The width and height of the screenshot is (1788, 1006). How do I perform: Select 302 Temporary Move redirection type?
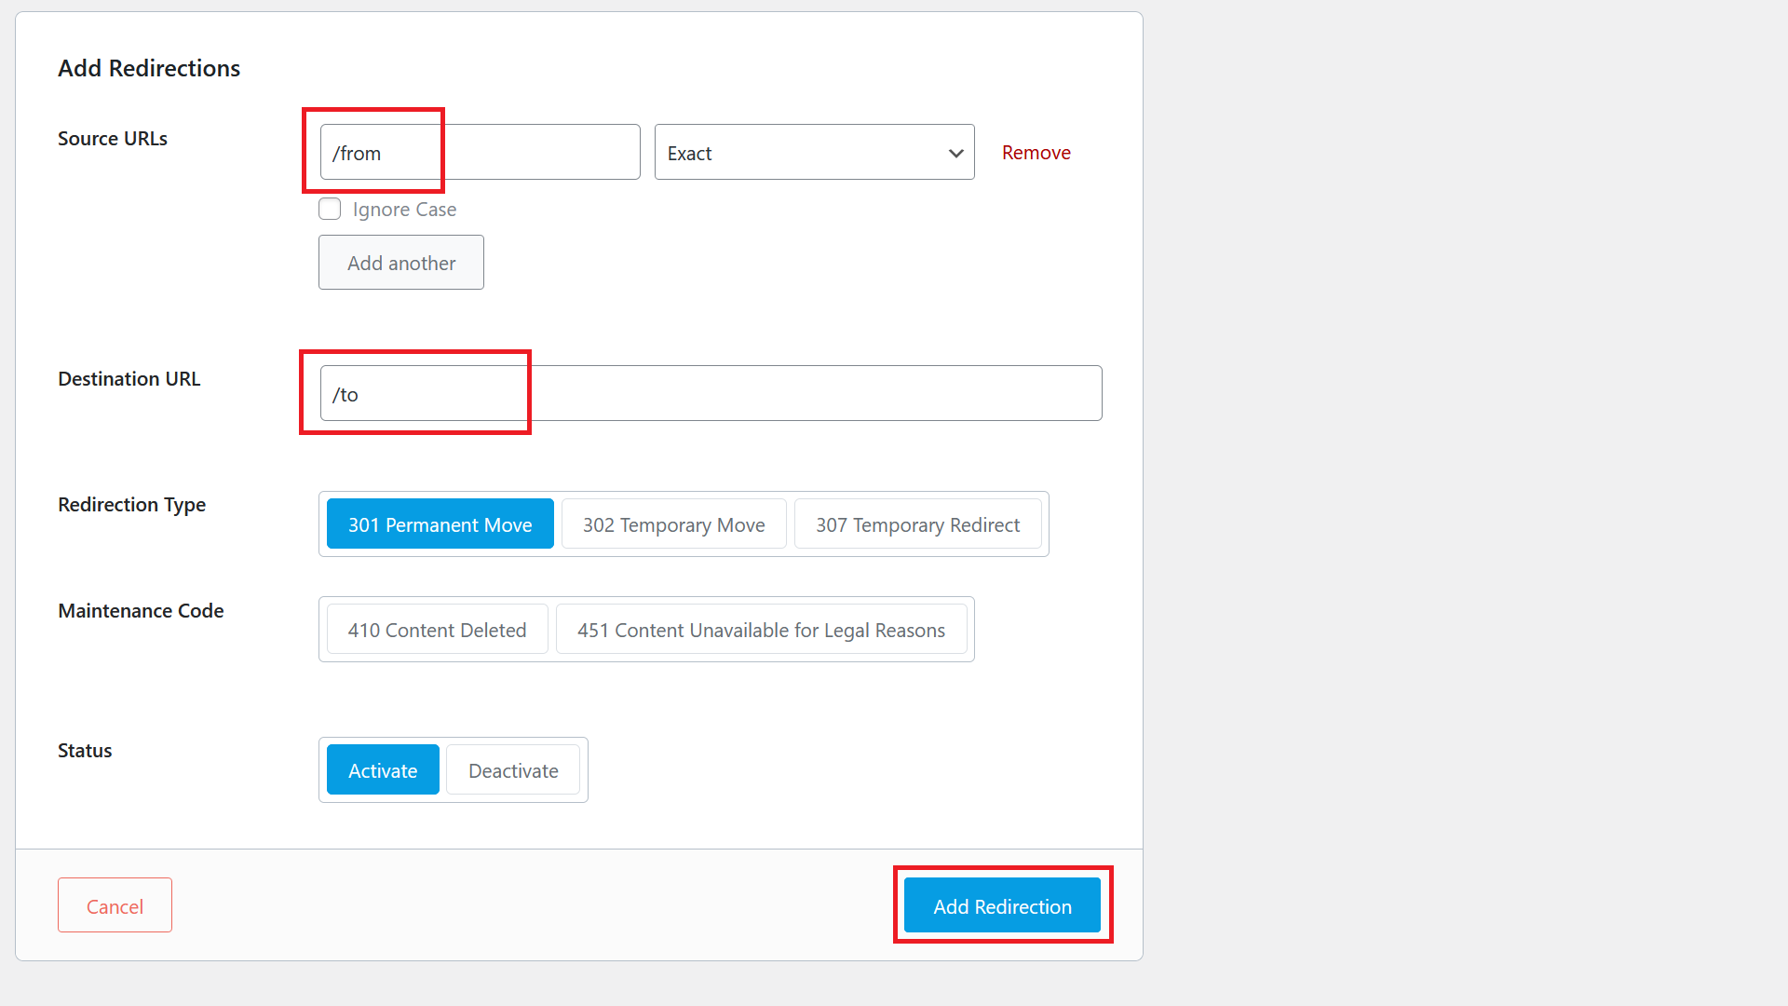(x=671, y=525)
